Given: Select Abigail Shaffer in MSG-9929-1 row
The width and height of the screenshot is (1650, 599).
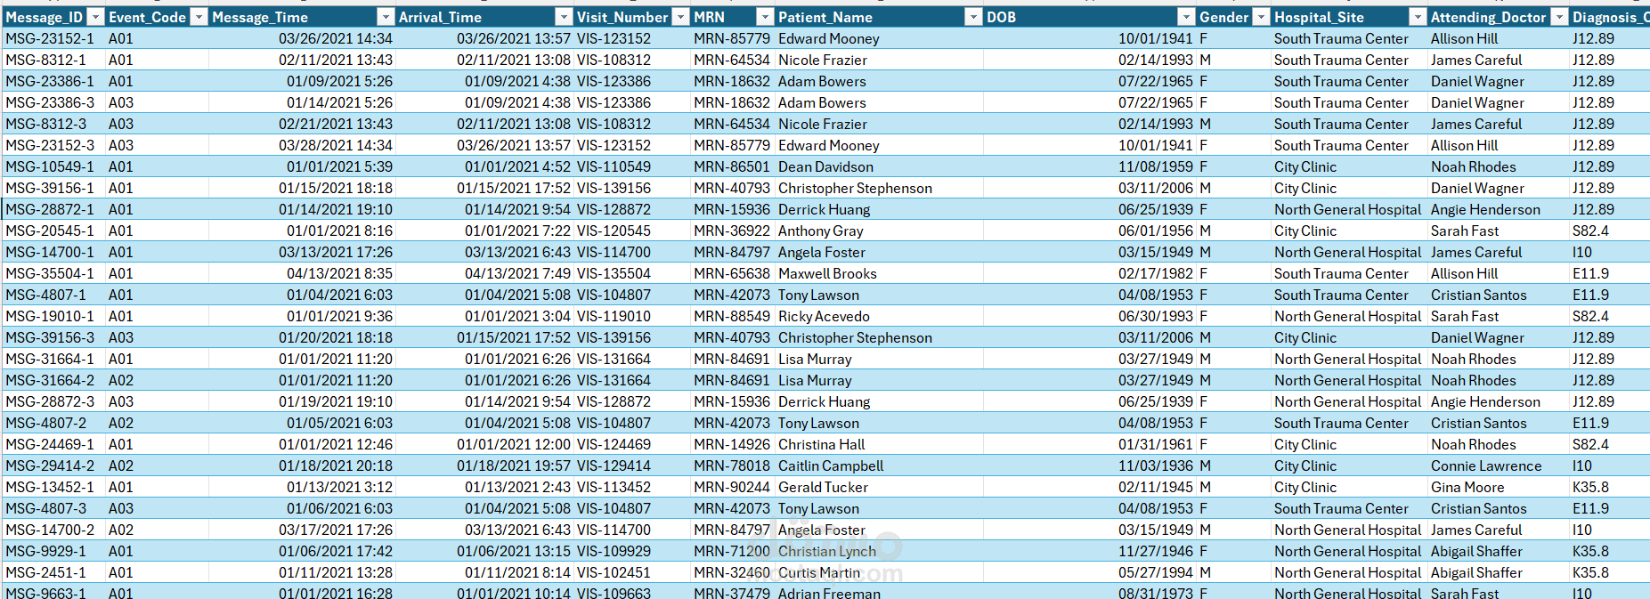Looking at the screenshot, I should click(x=1476, y=551).
